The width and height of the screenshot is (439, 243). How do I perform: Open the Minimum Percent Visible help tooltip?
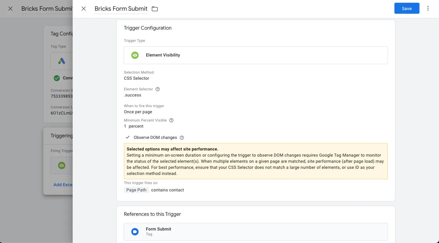tap(171, 120)
